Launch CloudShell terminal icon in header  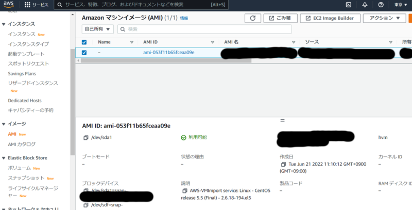pos(349,5)
